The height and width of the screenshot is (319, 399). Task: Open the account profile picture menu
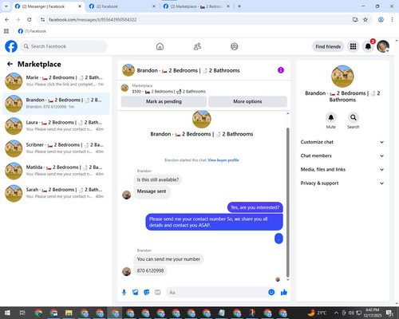click(383, 46)
